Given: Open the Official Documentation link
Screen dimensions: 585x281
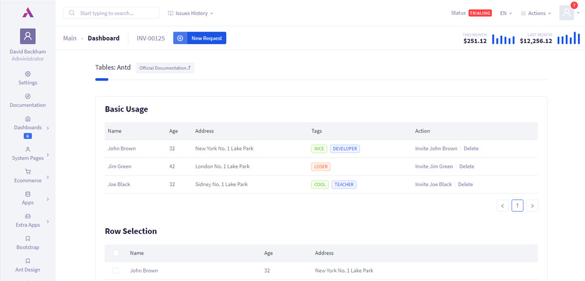Looking at the screenshot, I should 165,68.
